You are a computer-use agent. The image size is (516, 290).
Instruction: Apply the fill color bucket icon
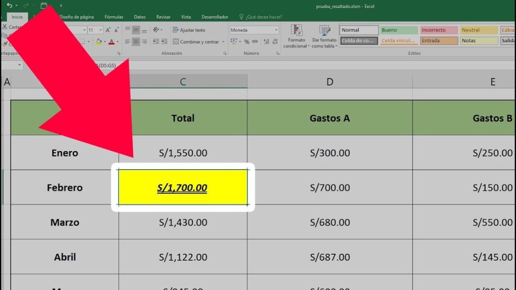pos(98,42)
